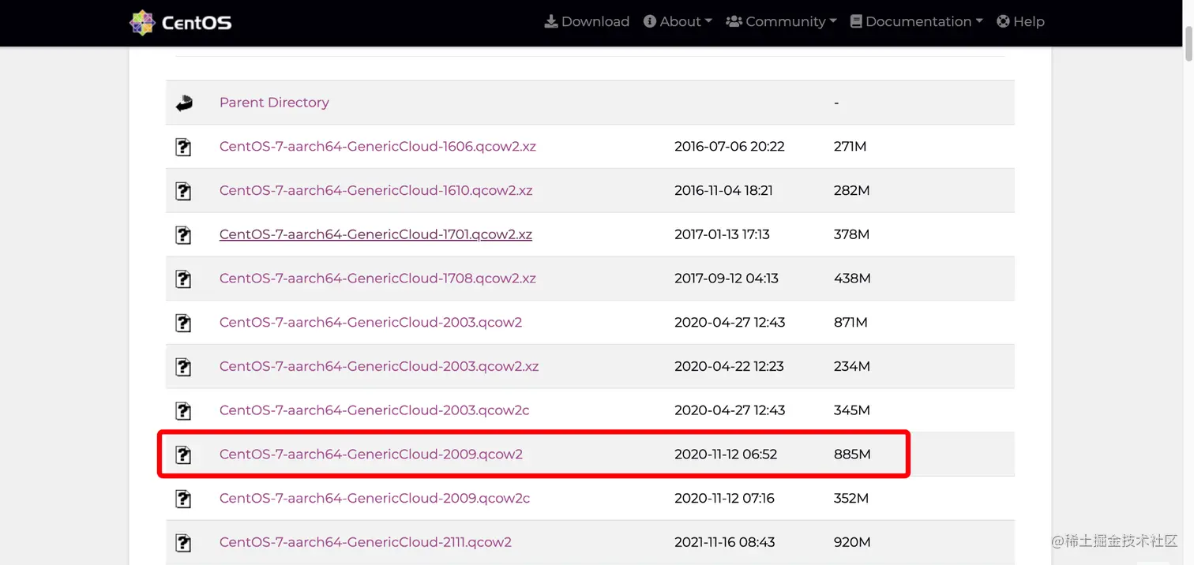The image size is (1194, 565).
Task: Click file icon beside GenericCloud-2009.qcow2c
Action: pos(183,499)
